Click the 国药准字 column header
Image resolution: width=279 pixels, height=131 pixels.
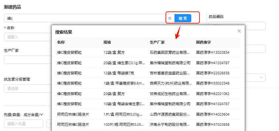203,42
